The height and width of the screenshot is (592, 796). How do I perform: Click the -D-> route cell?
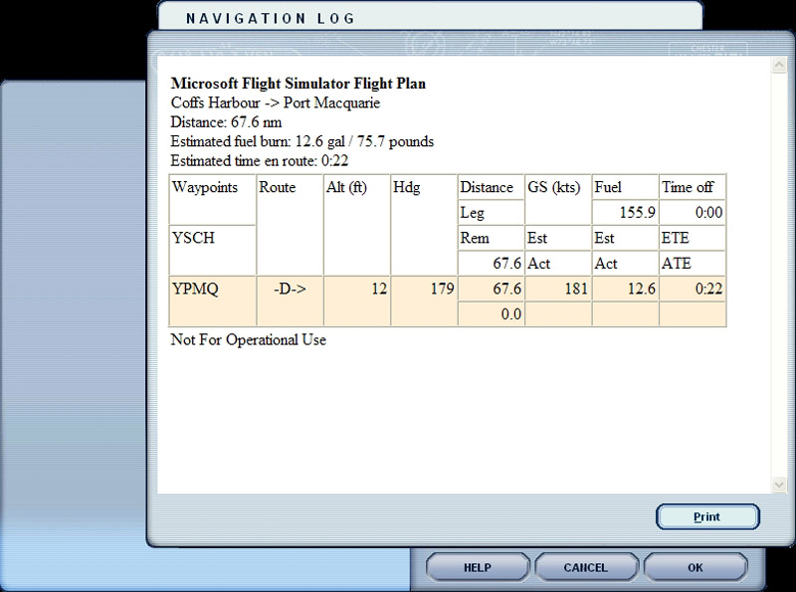click(x=290, y=289)
